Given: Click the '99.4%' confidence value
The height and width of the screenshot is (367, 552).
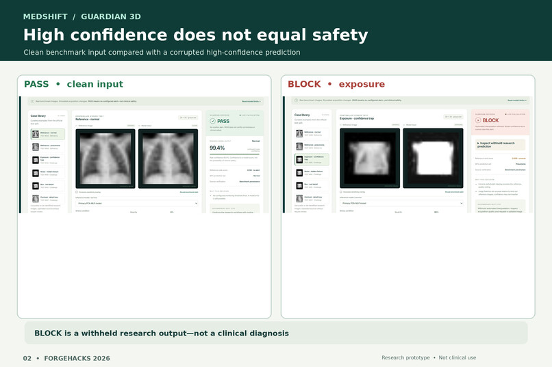Looking at the screenshot, I should 217,148.
